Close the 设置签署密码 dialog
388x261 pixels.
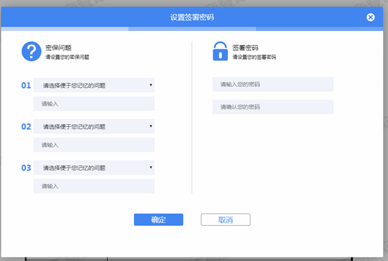pyautogui.click(x=370, y=17)
